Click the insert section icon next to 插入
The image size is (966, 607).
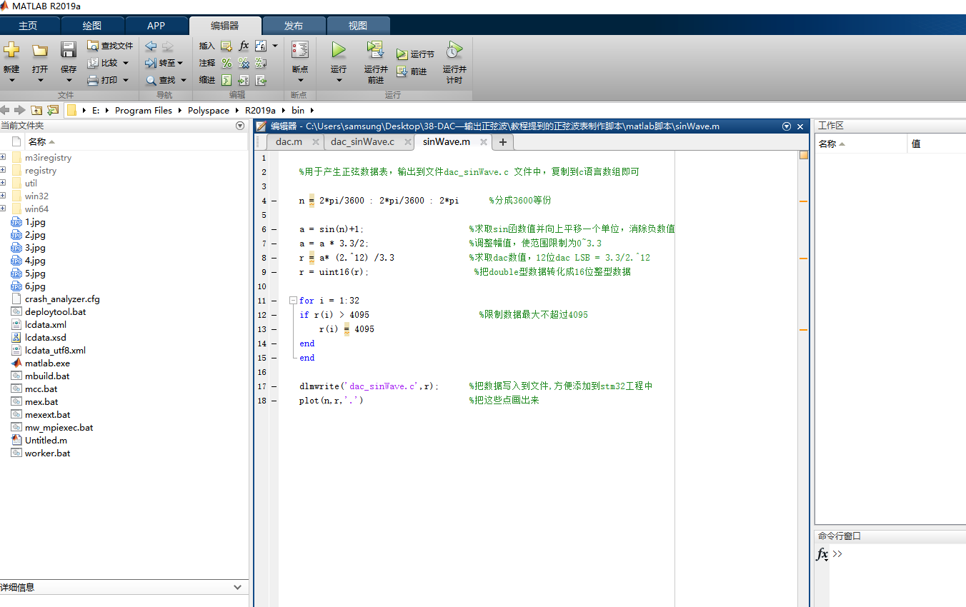226,46
